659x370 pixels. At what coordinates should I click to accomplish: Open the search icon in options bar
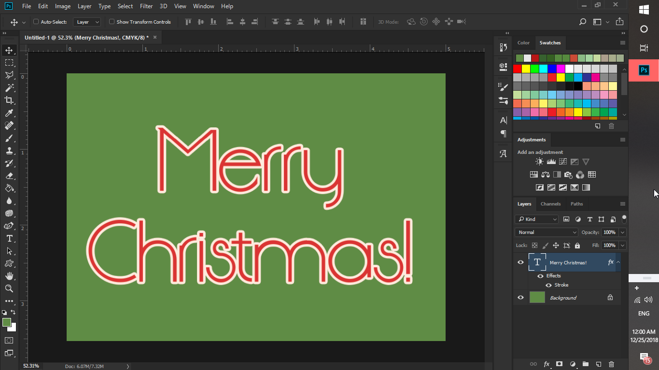pos(583,22)
